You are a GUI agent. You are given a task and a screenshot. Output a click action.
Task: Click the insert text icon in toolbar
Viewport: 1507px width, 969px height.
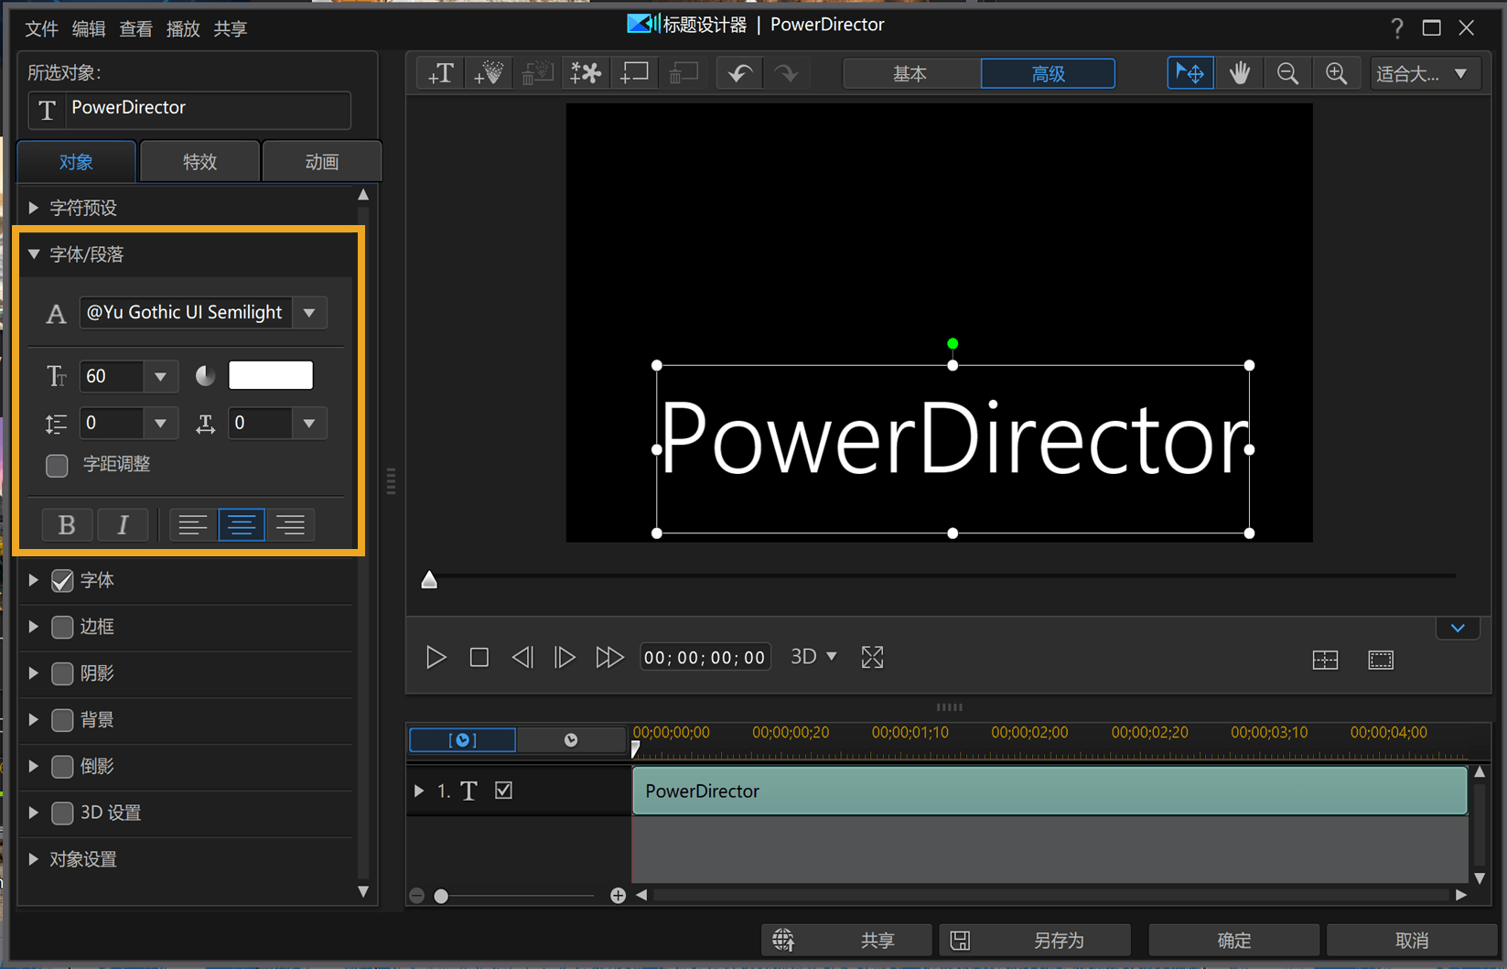click(x=441, y=73)
